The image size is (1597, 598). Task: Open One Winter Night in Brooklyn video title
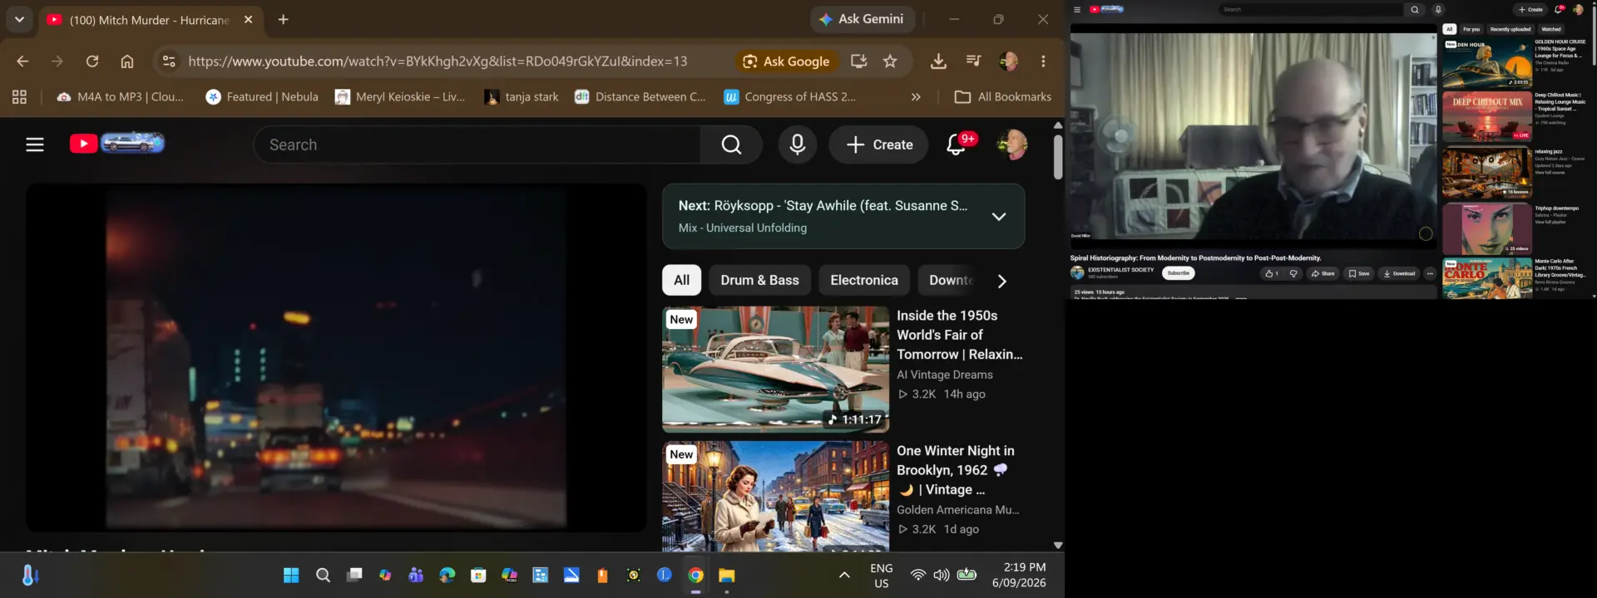point(955,470)
